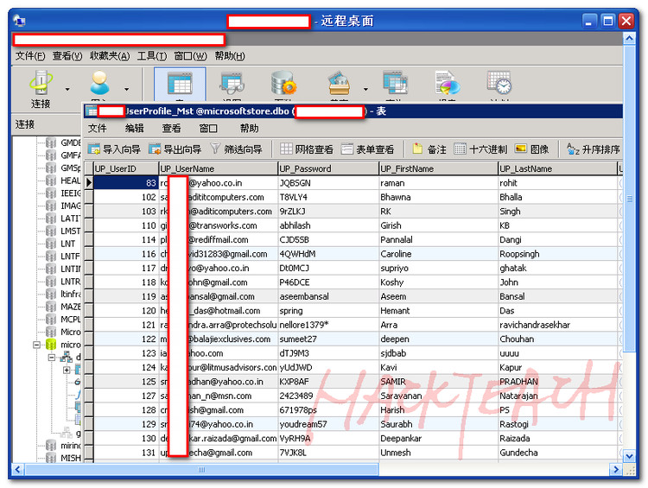The width and height of the screenshot is (648, 488).
Task: Open the 筛选向导 filter wizard
Action: point(237,149)
